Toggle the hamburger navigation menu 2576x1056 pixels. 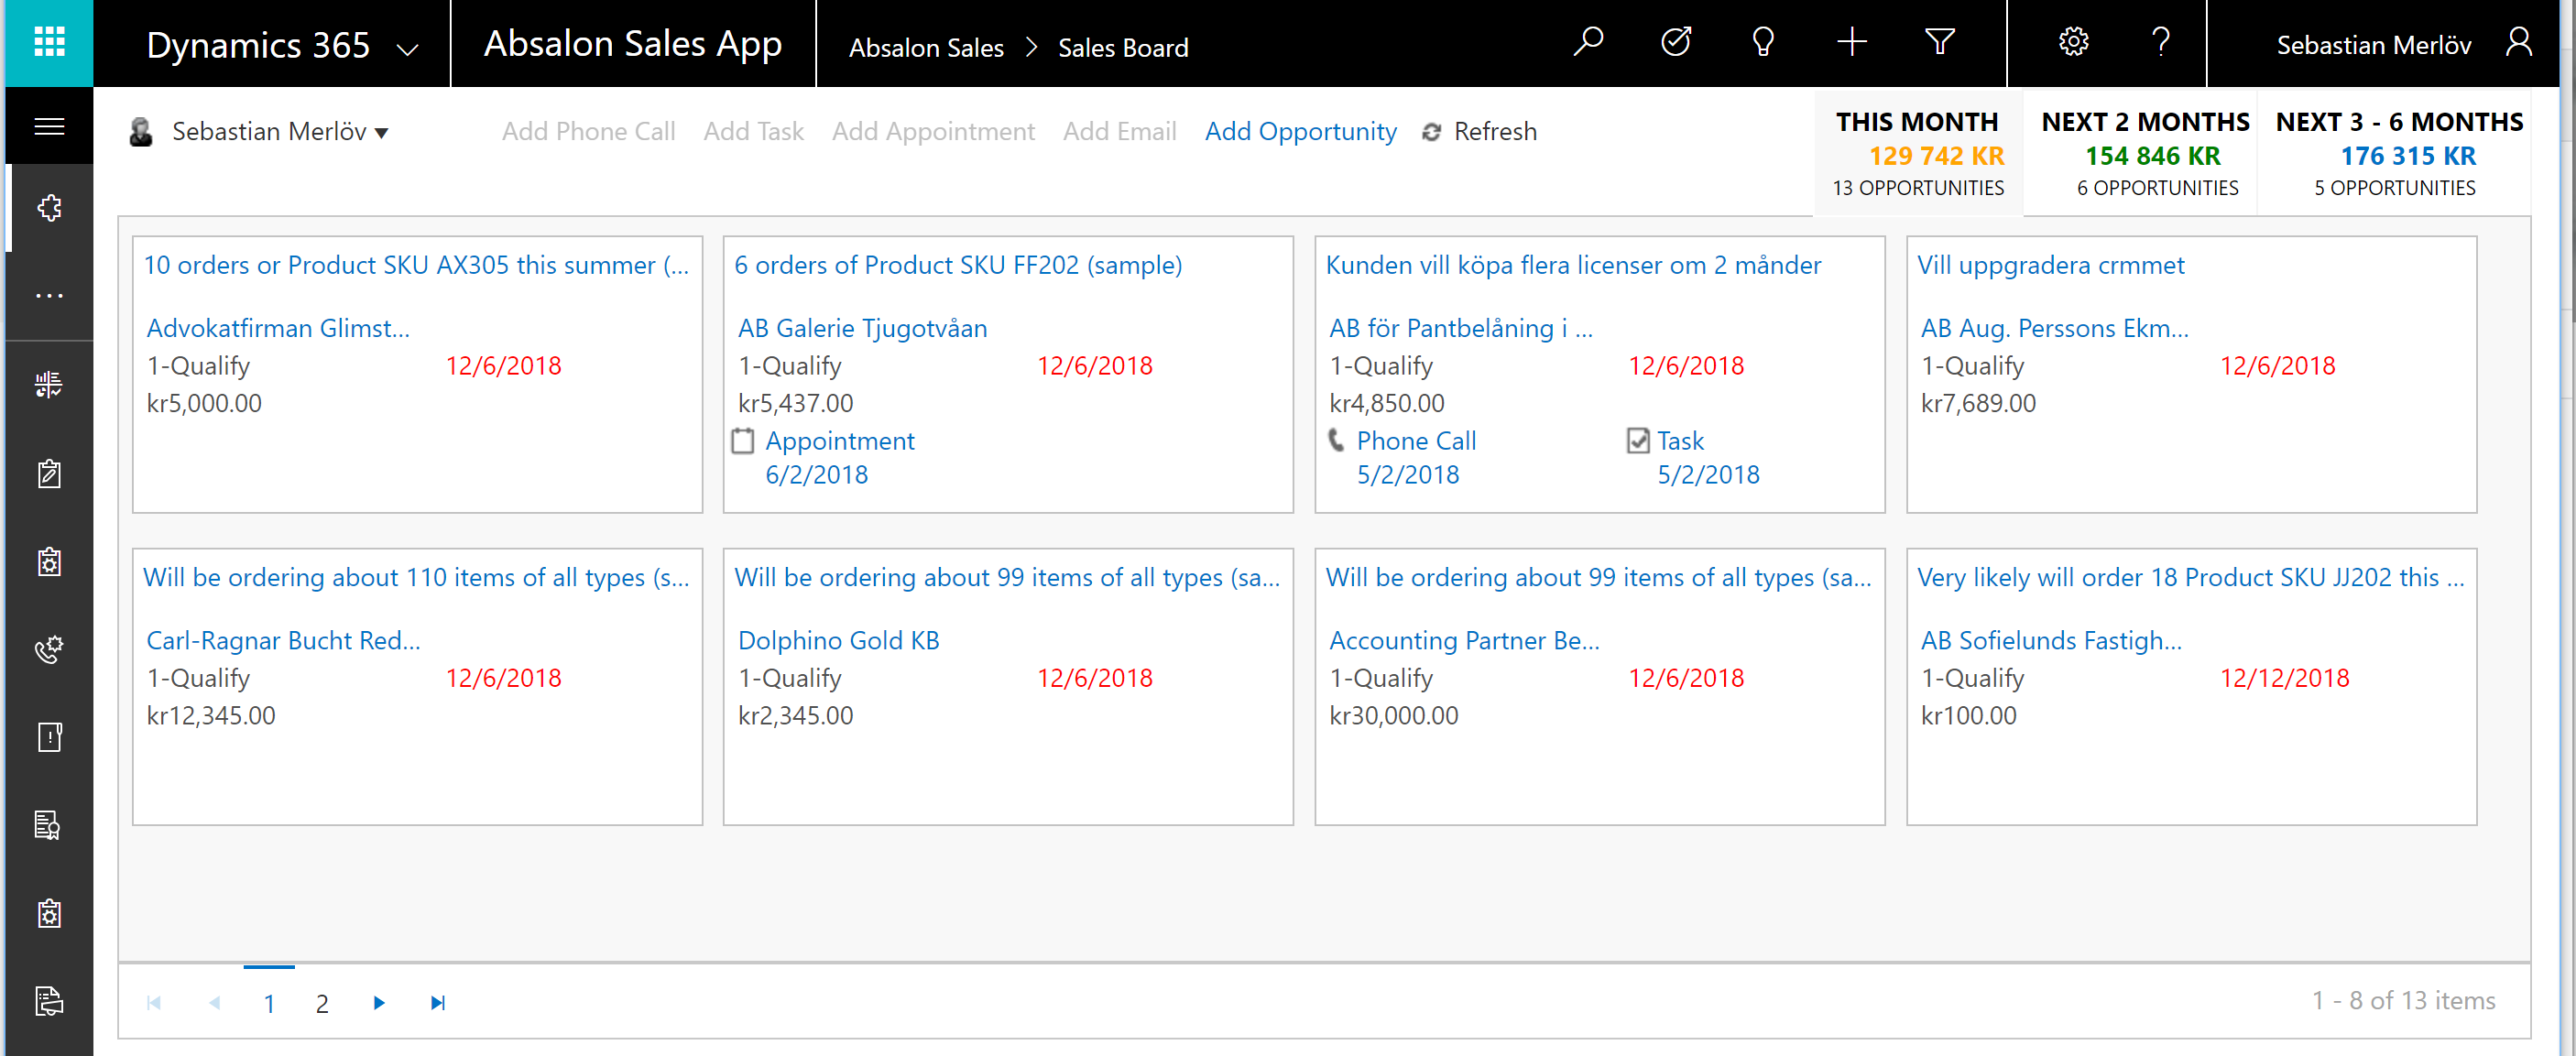49,126
